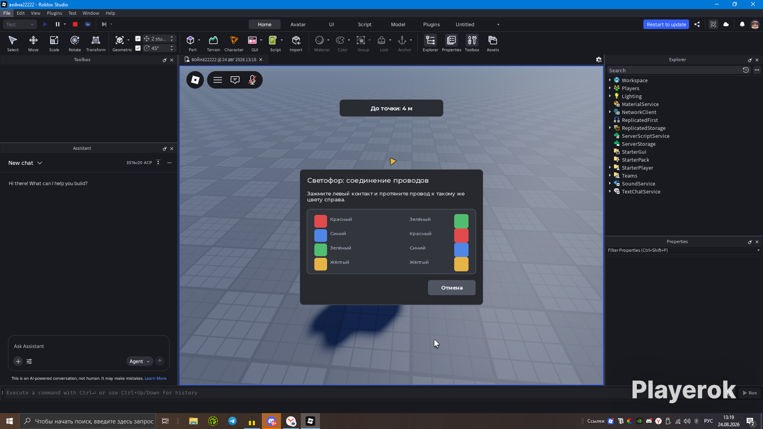Open the Character tool
763x429 pixels.
point(234,43)
